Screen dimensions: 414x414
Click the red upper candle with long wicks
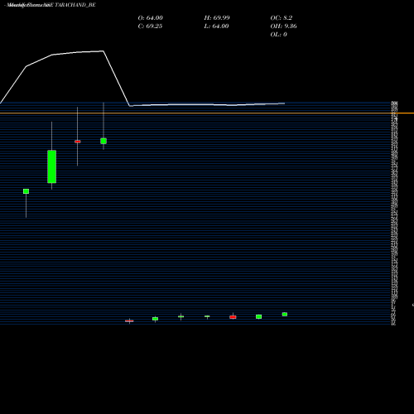(78, 142)
